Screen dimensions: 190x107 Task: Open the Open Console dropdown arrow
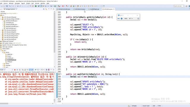coord(44,70)
